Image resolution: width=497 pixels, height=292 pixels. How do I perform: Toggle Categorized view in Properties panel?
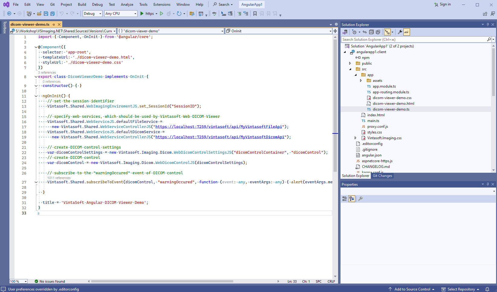[345, 199]
